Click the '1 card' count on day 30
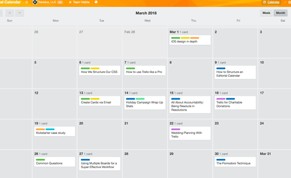The image size is (291, 178). point(224,154)
